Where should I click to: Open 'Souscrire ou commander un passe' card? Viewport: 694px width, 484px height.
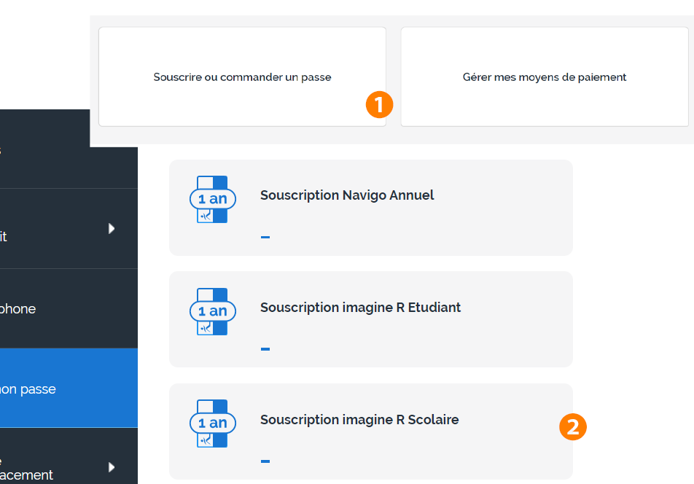tap(242, 77)
